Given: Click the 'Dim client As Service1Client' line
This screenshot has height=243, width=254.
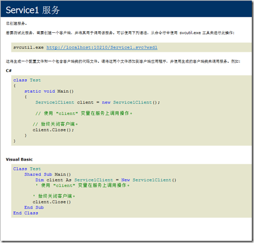Looking at the screenshot, I should [x=106, y=180].
